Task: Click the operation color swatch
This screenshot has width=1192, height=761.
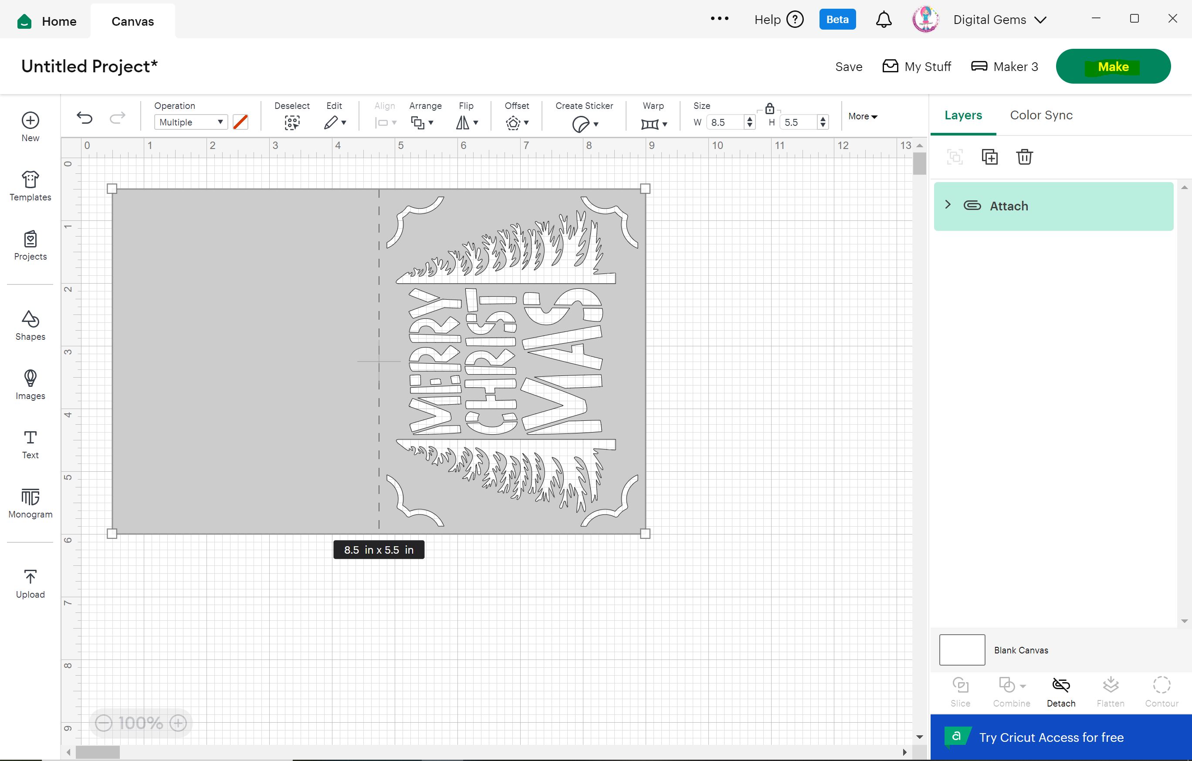Action: pos(240,122)
